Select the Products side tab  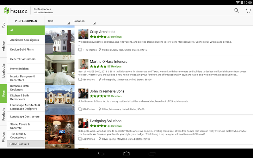pyautogui.click(x=3, y=114)
